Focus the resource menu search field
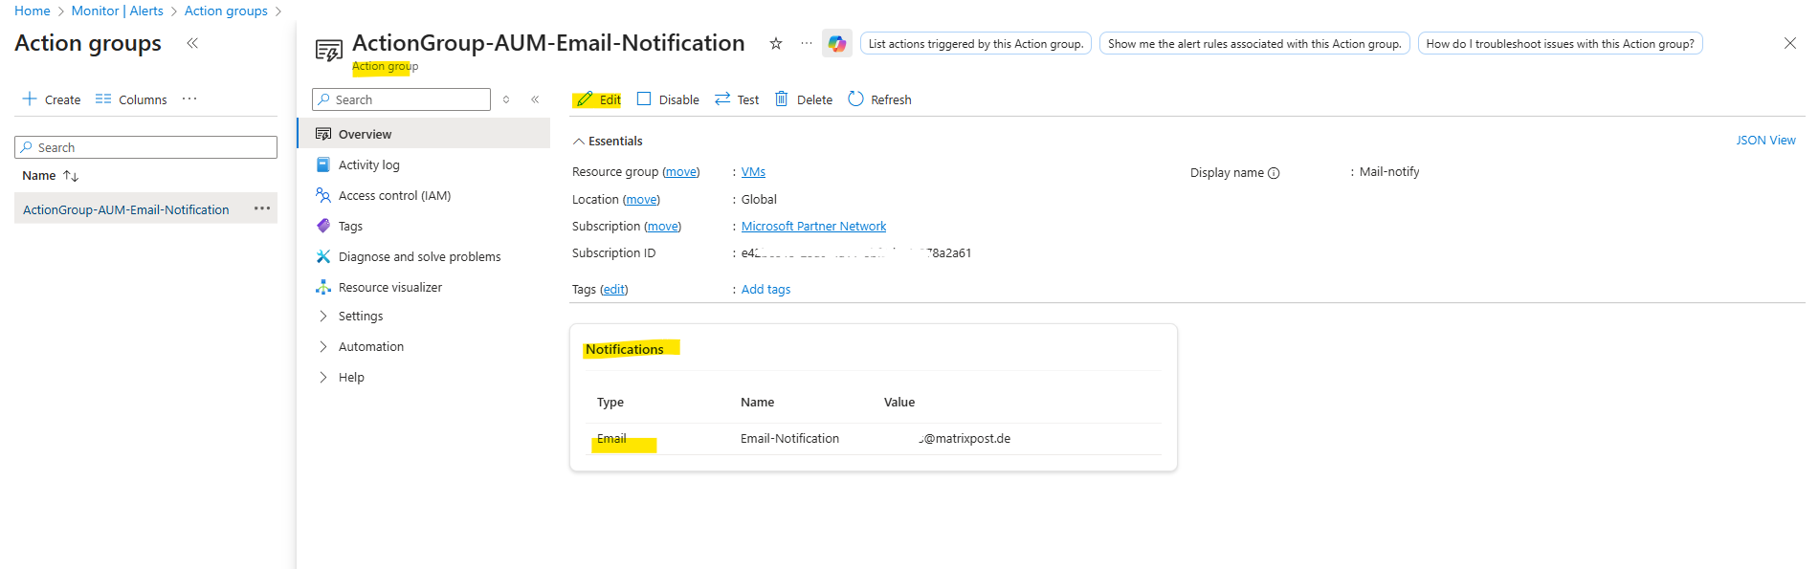 click(x=401, y=99)
